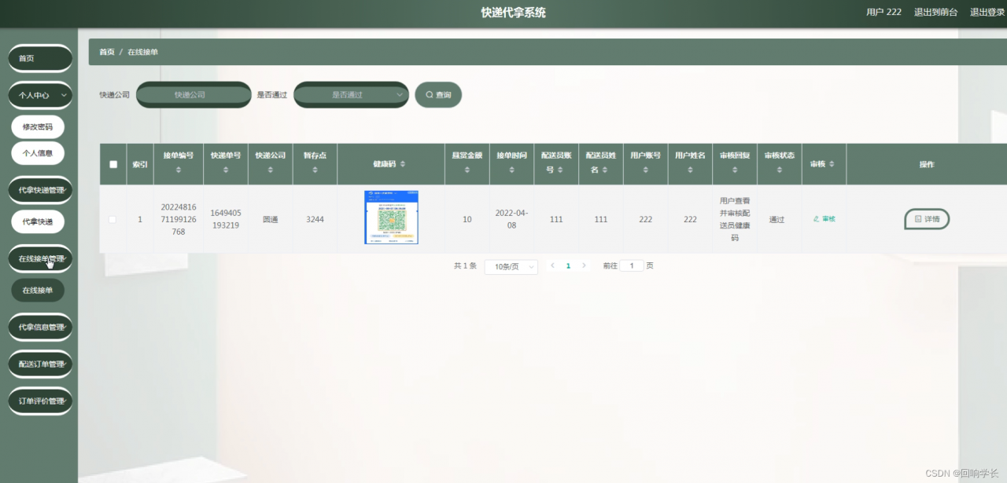Click the 圆通 cell in row 1
1007x483 pixels.
tap(270, 219)
